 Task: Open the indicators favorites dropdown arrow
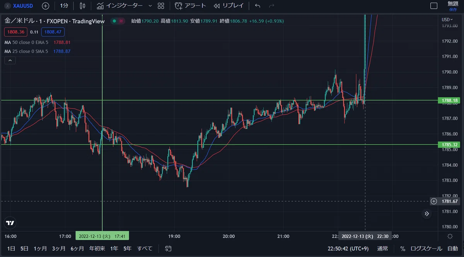[150, 6]
